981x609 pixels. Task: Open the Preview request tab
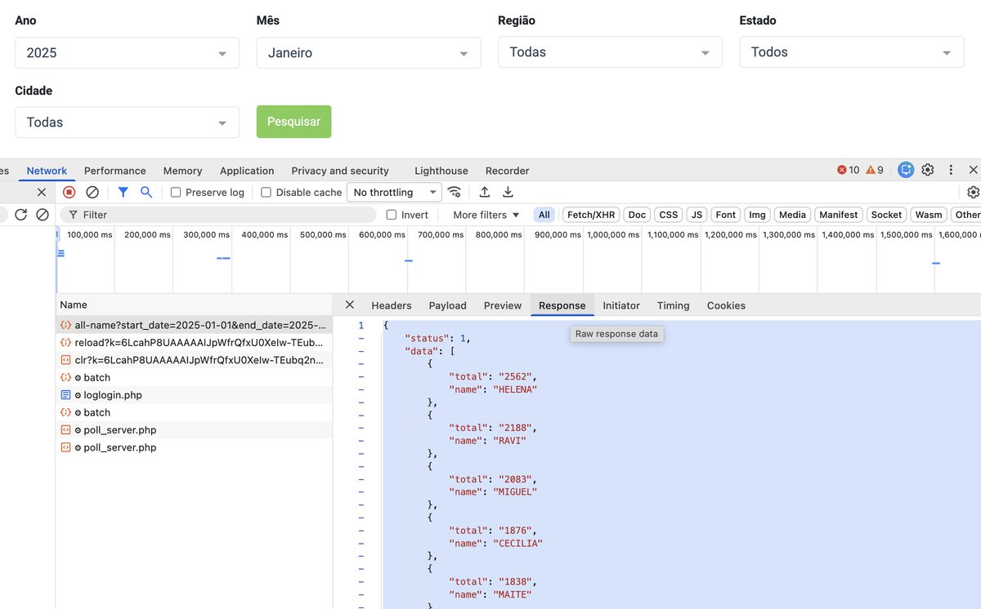(503, 305)
